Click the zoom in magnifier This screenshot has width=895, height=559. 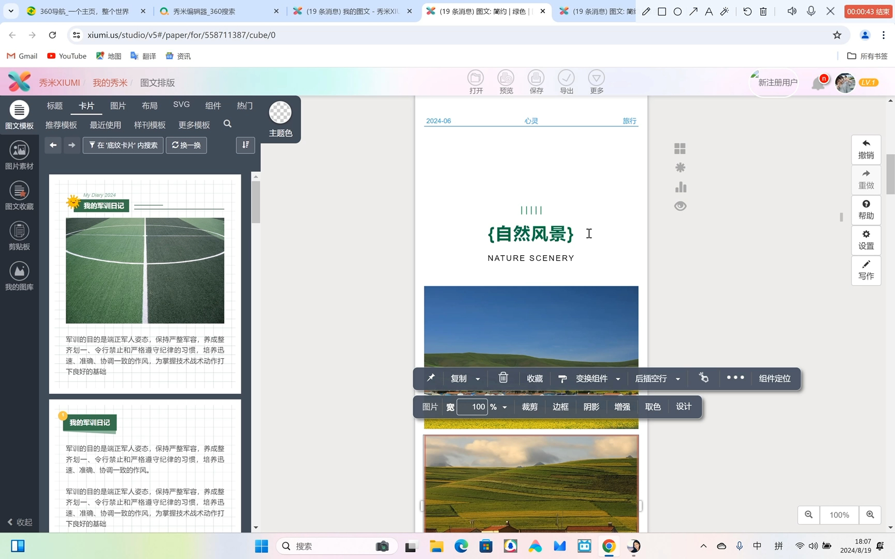pyautogui.click(x=870, y=514)
